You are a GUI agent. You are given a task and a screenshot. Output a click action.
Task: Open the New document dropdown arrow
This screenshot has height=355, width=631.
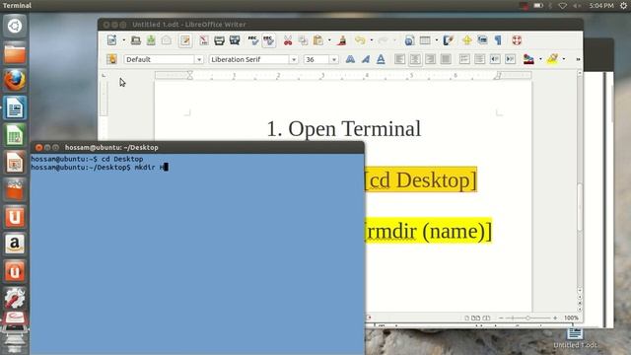point(123,40)
